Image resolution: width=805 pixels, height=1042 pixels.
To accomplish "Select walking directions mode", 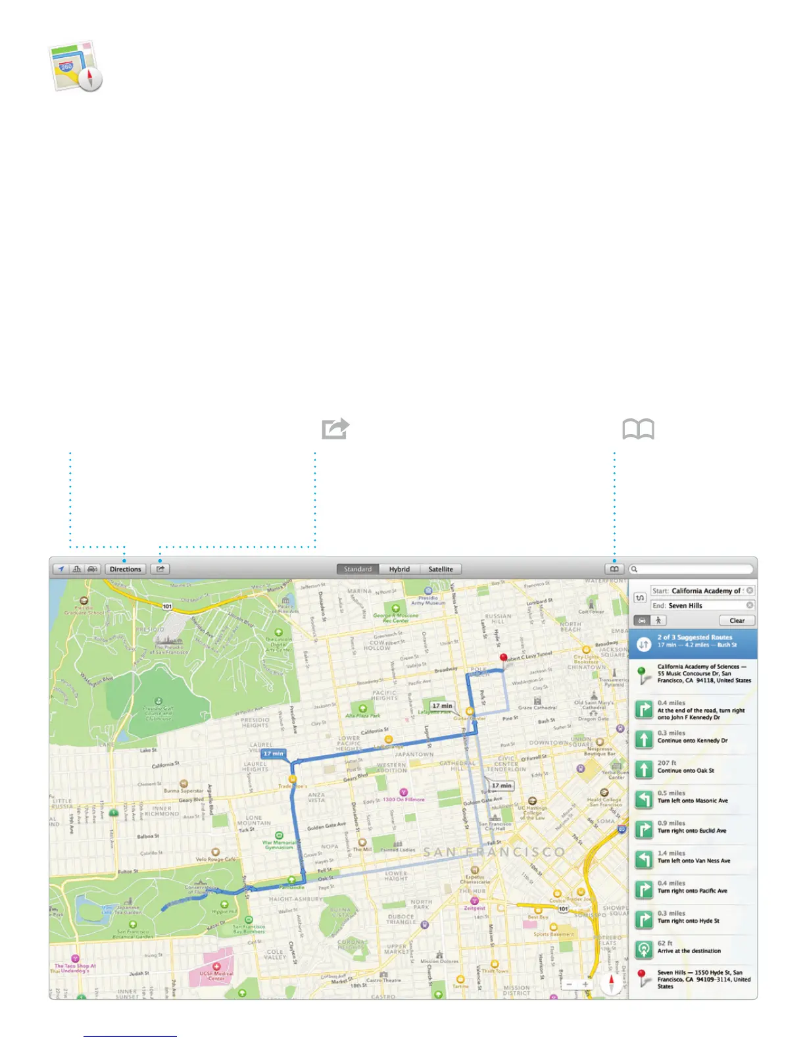I will (x=658, y=620).
